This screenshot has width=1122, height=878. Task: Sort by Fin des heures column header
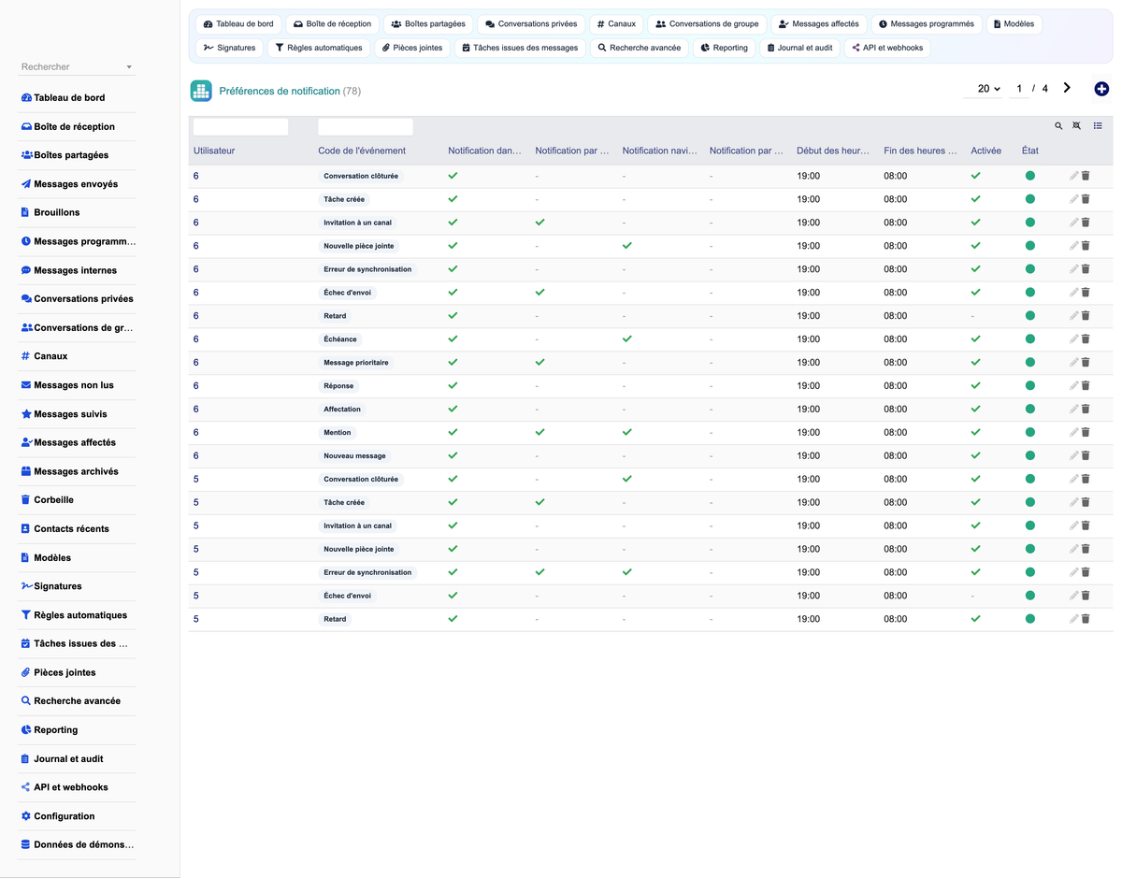[x=920, y=151]
